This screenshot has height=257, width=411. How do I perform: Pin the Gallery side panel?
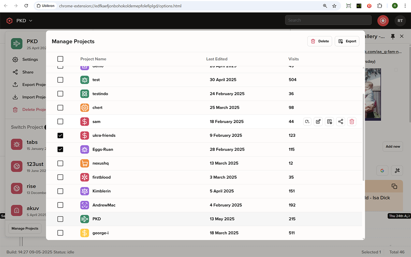coord(393,36)
